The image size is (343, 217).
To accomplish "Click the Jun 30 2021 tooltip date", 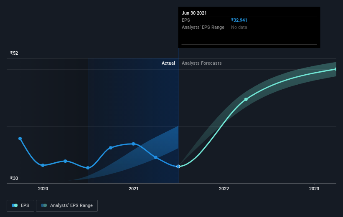I will (x=194, y=13).
